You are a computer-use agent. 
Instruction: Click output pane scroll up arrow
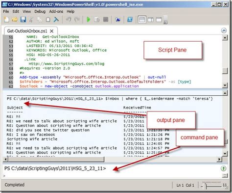click(x=225, y=93)
